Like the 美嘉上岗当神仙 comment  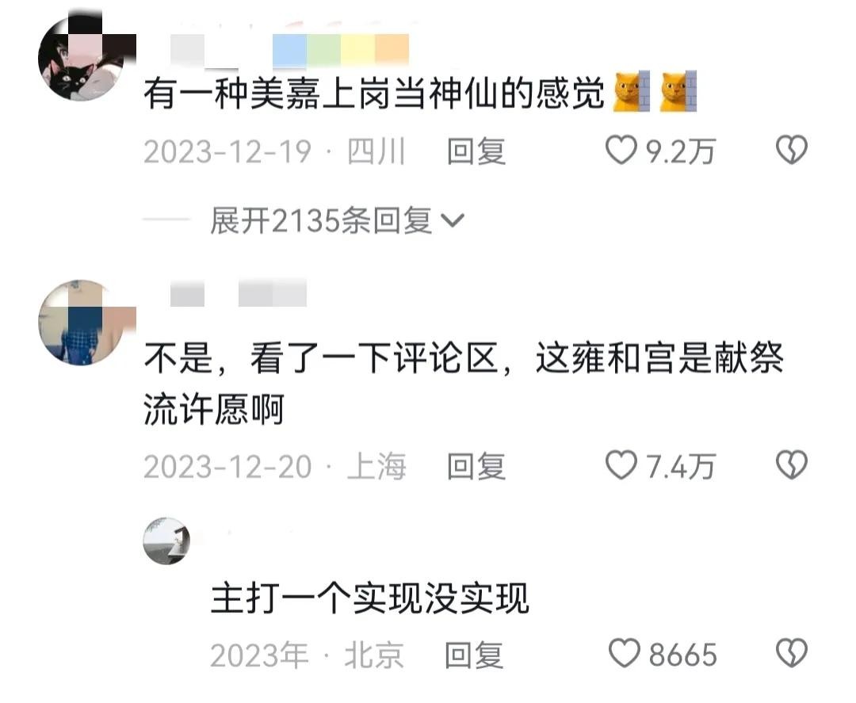[621, 150]
